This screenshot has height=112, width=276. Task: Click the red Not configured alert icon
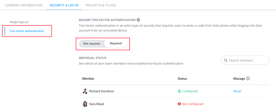coord(179,104)
